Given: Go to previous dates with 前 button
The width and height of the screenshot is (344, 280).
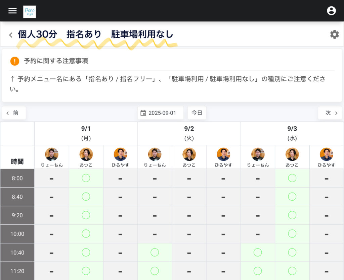Looking at the screenshot, I should click(14, 113).
